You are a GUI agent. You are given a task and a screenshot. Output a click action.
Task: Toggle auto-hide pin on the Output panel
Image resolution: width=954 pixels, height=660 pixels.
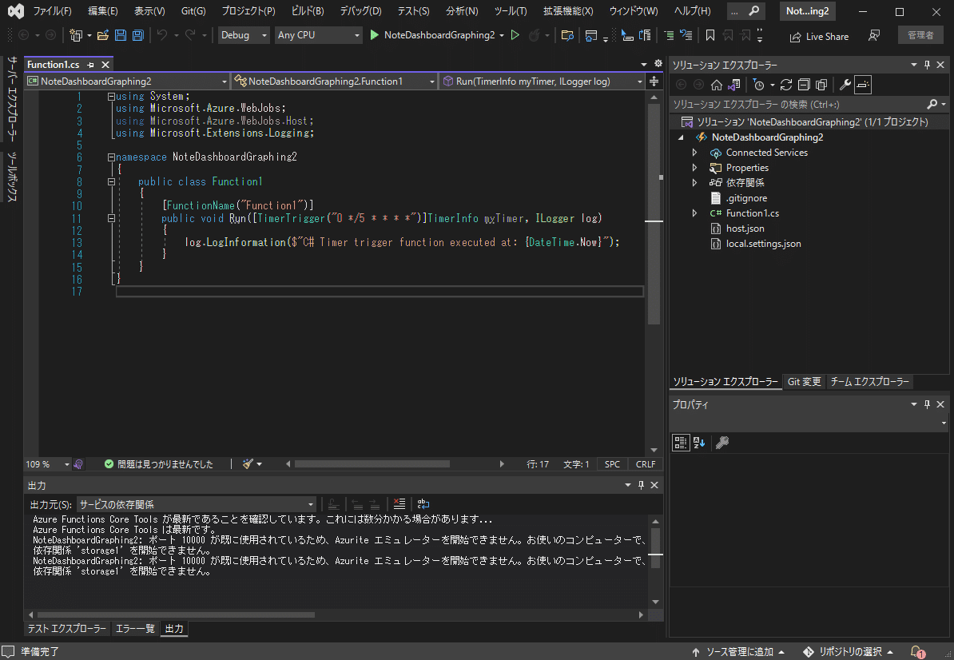tap(641, 485)
